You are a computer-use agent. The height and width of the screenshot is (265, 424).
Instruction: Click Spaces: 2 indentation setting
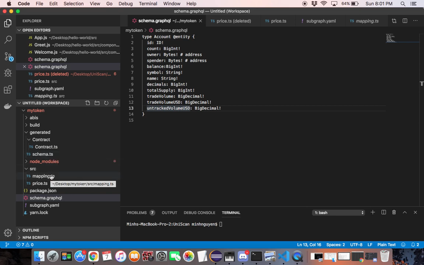point(336,245)
